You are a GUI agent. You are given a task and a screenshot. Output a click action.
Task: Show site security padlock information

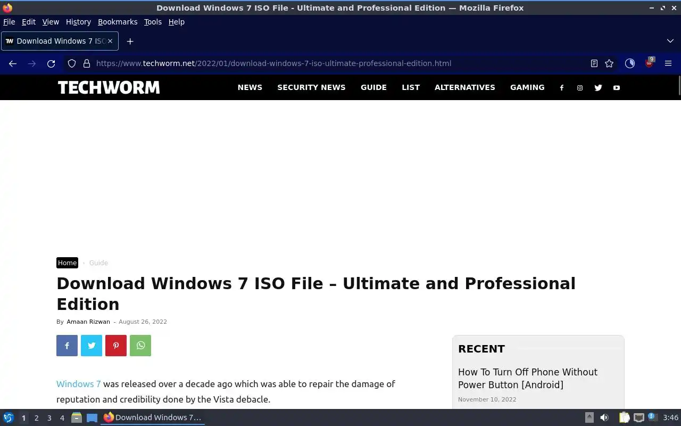click(x=87, y=63)
